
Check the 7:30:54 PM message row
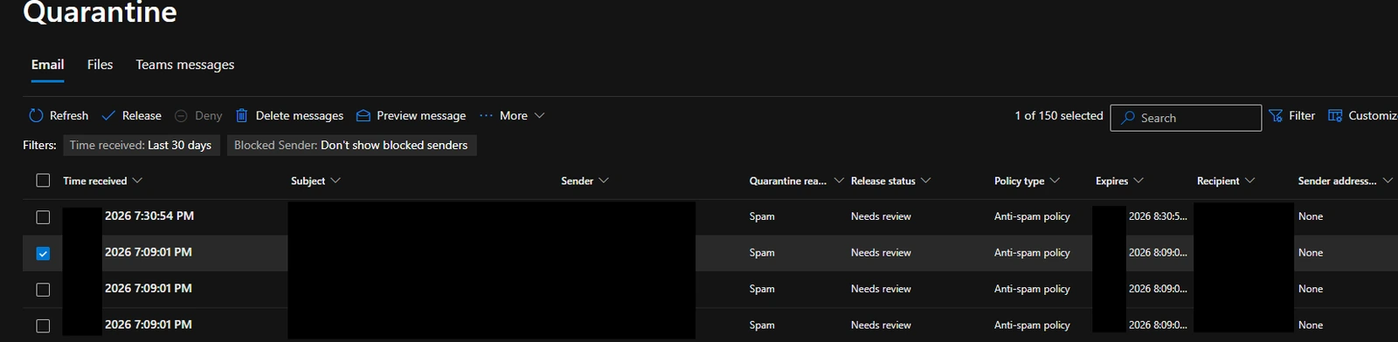coord(43,217)
